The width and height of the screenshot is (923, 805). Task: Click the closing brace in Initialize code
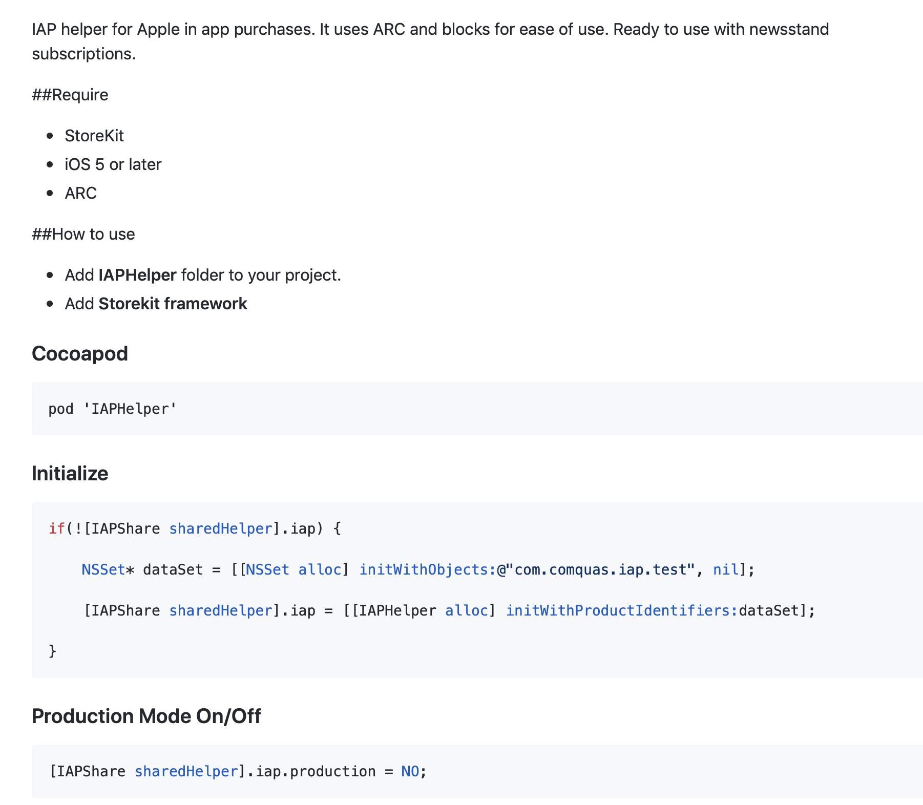(52, 651)
